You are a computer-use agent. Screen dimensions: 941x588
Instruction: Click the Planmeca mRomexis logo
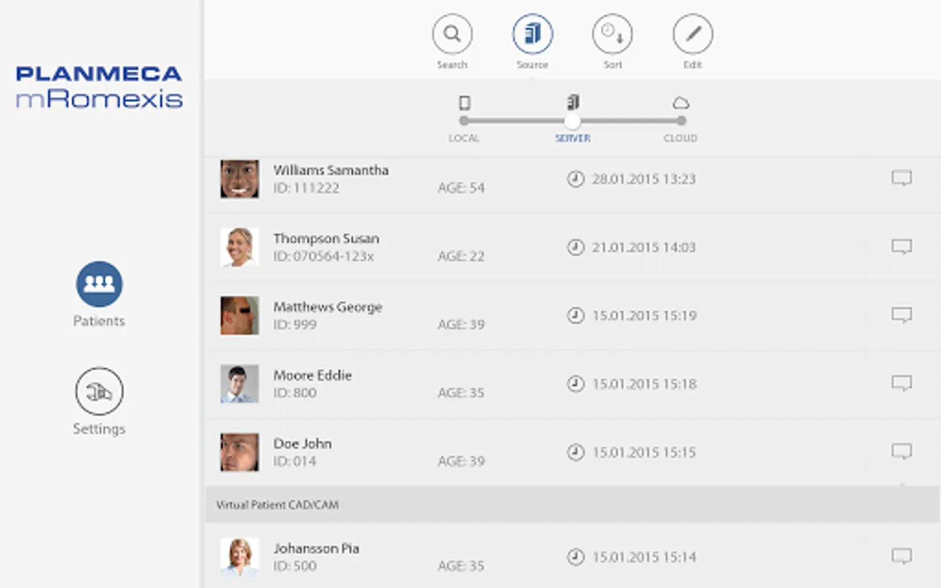coord(99,86)
